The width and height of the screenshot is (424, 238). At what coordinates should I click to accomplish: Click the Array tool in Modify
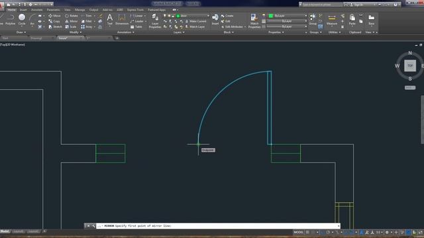[x=87, y=26]
